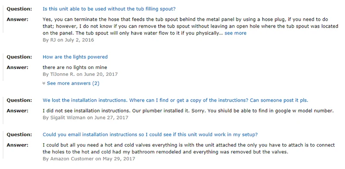Open the tub filling spout question

[109, 9]
